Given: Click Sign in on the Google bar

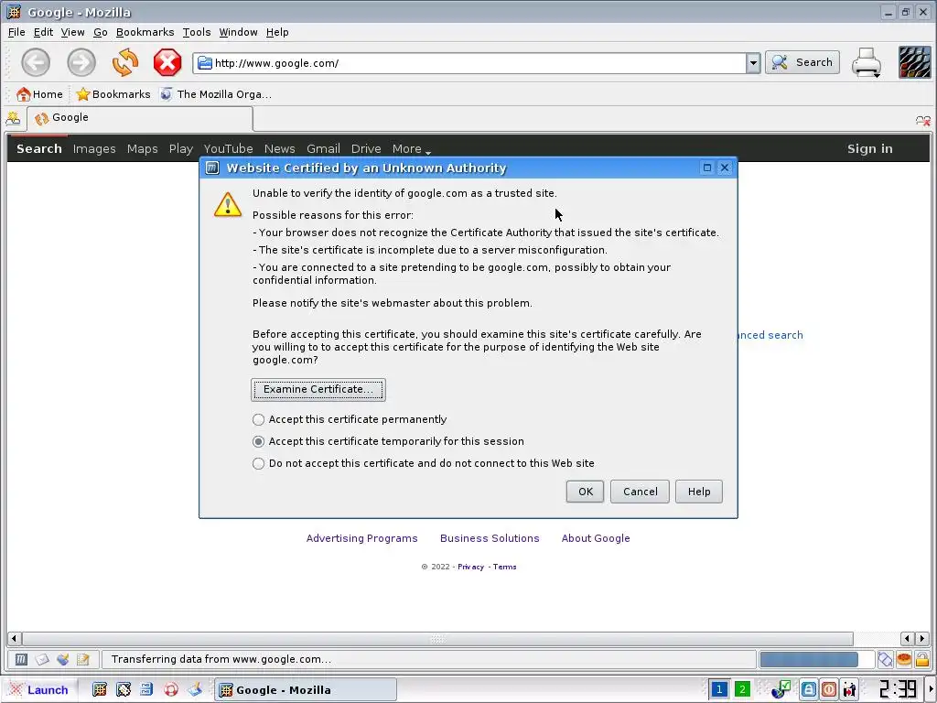Looking at the screenshot, I should coord(869,149).
